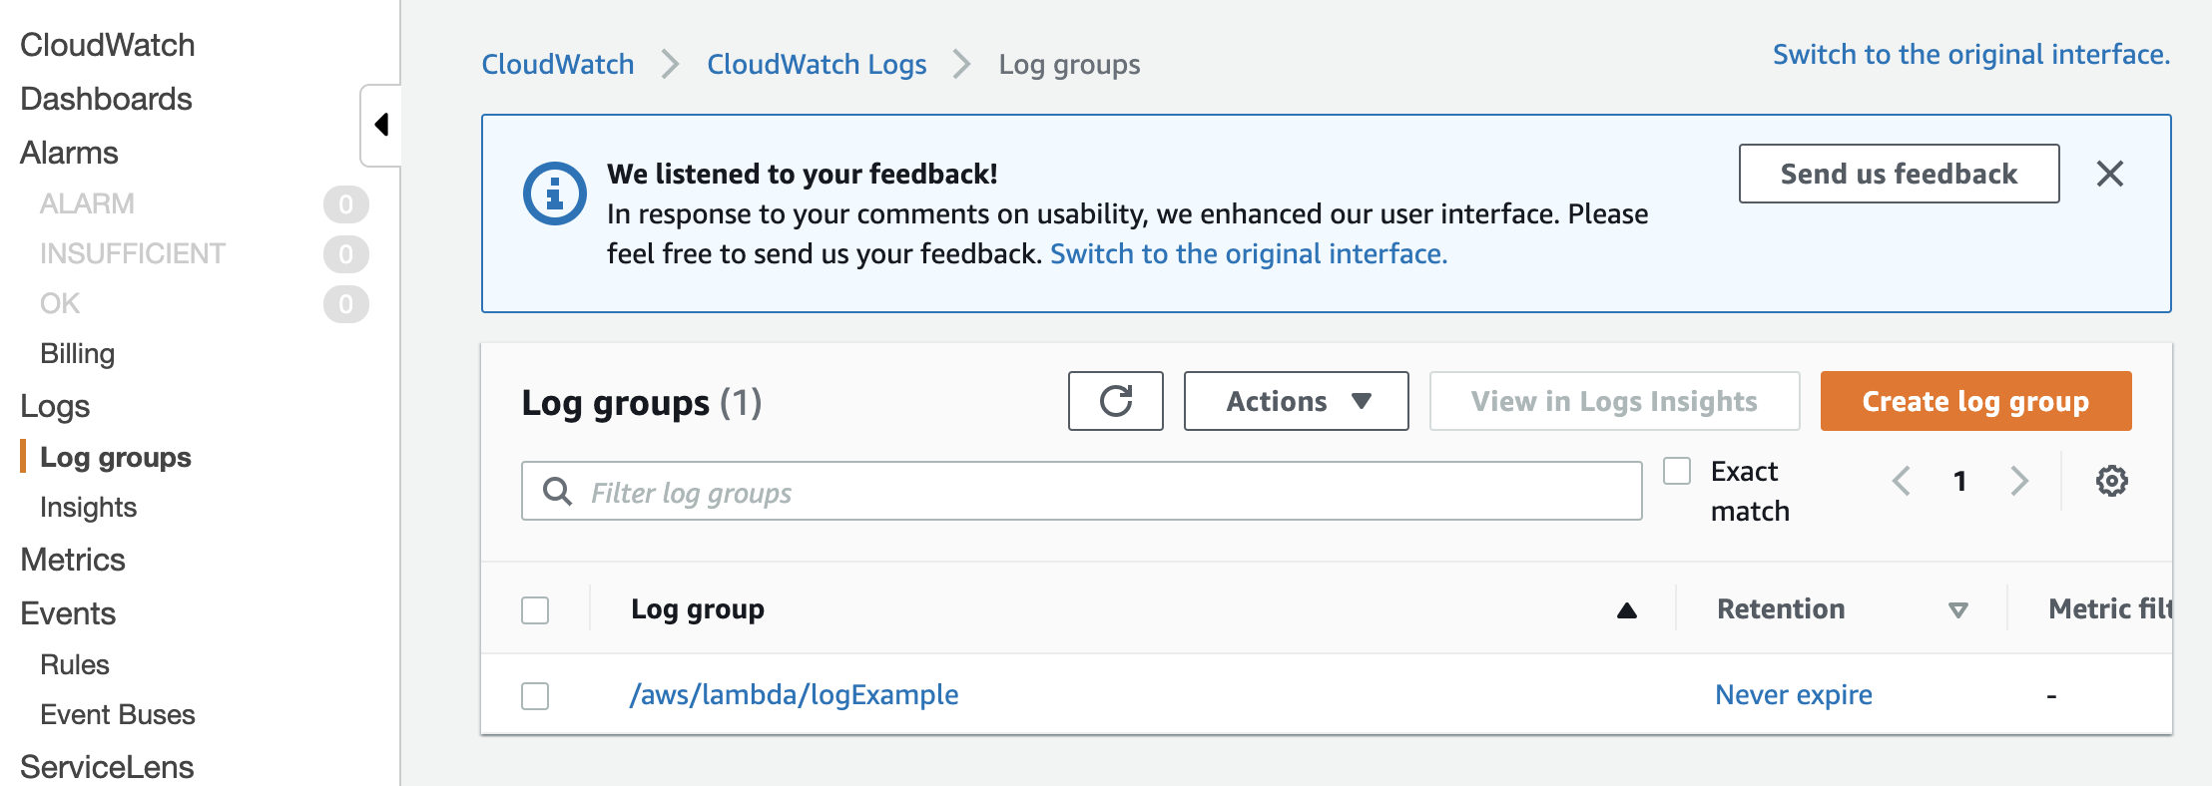Viewport: 2212px width, 786px height.
Task: Click the refresh log groups button
Action: [1115, 401]
